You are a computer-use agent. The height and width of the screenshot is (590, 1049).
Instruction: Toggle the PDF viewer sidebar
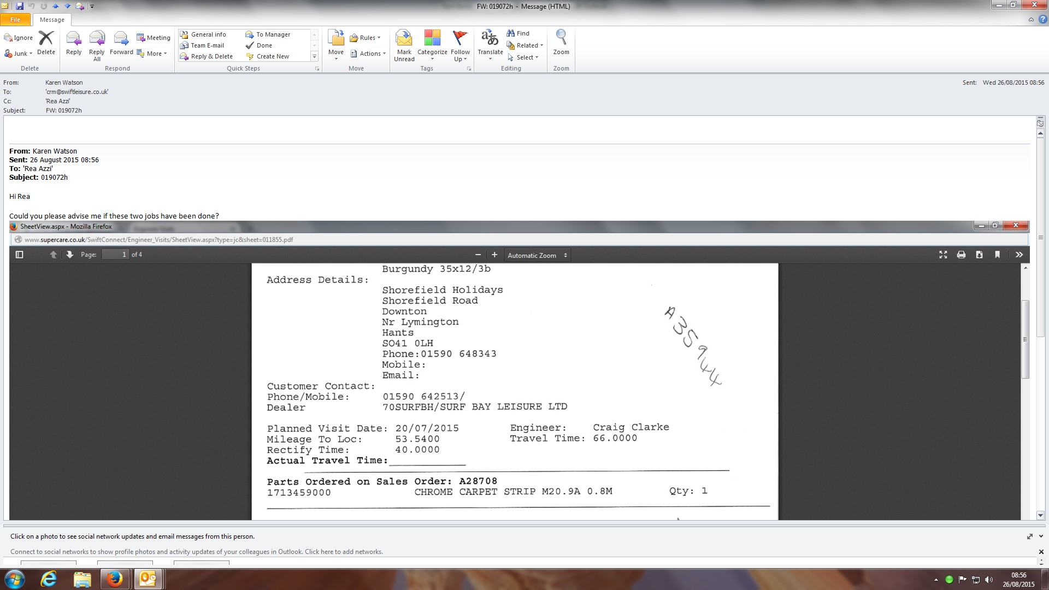tap(19, 255)
